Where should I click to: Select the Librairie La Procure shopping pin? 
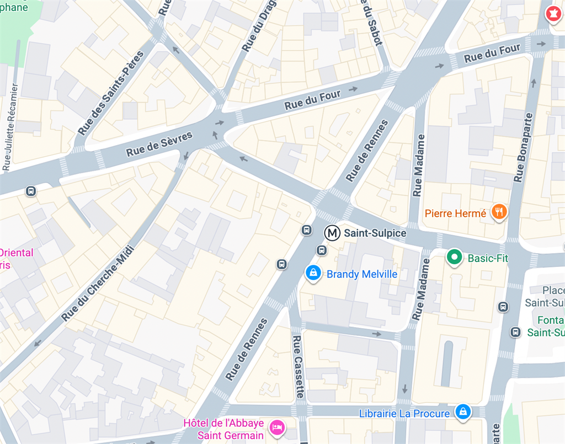(x=463, y=412)
